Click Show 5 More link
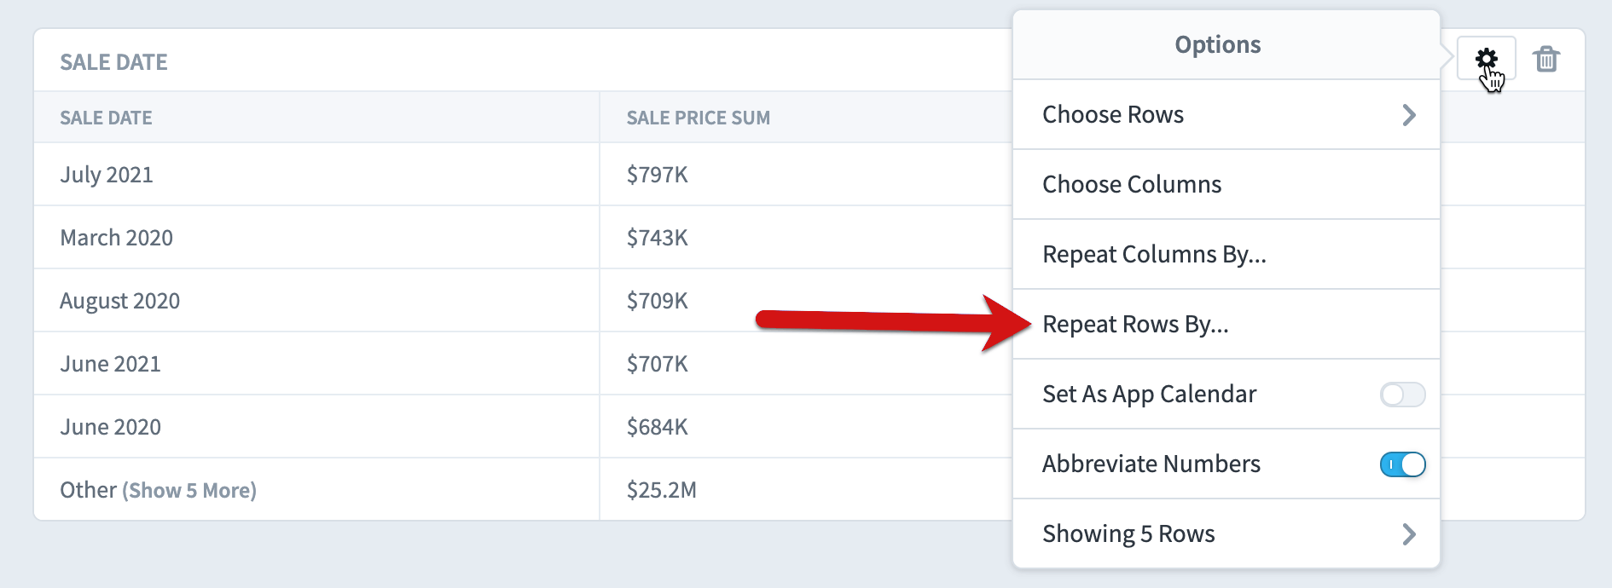The image size is (1612, 588). 189,491
